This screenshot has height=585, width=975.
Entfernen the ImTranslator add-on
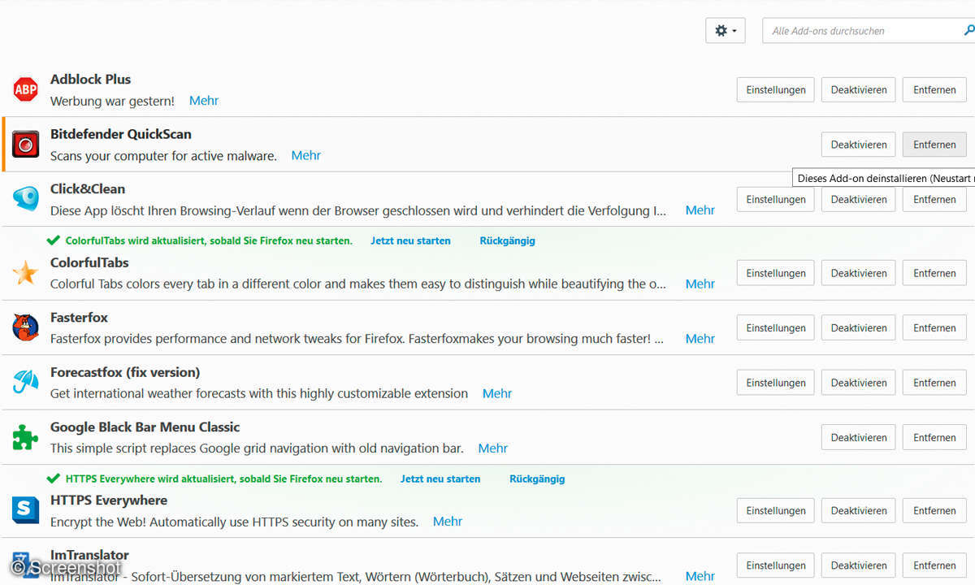click(934, 565)
